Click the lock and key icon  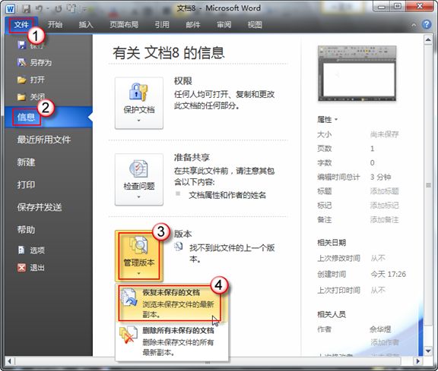click(138, 92)
